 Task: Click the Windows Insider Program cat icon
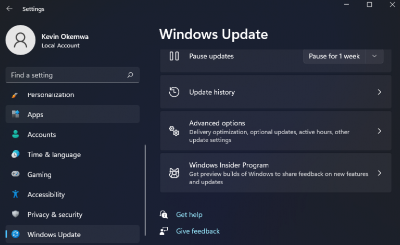click(x=174, y=173)
